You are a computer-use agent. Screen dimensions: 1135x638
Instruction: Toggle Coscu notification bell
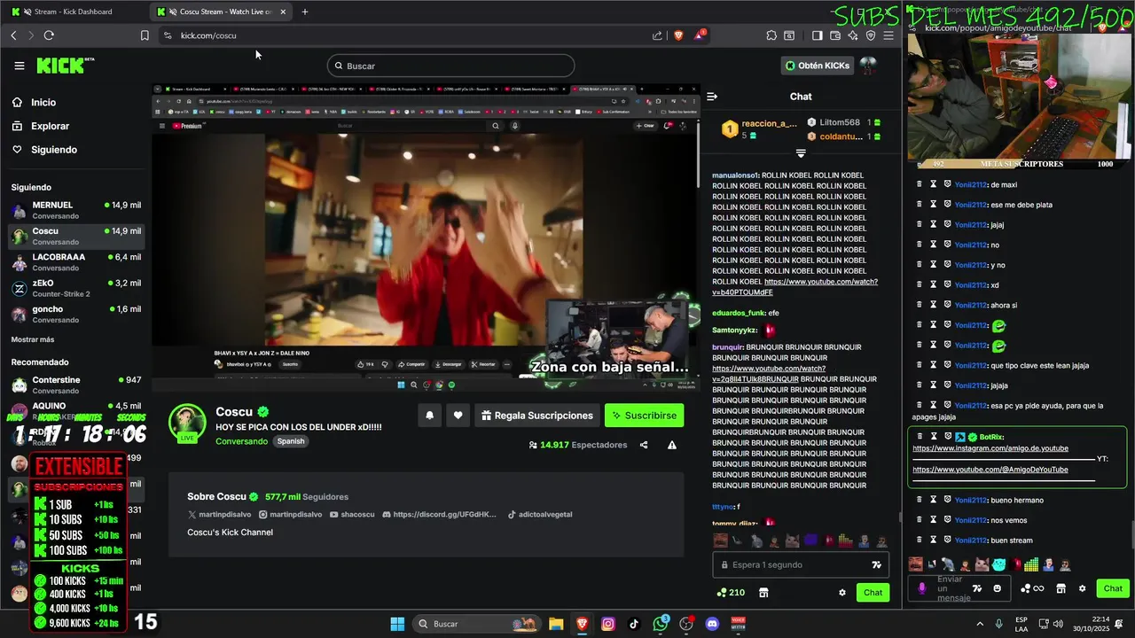[x=430, y=416]
